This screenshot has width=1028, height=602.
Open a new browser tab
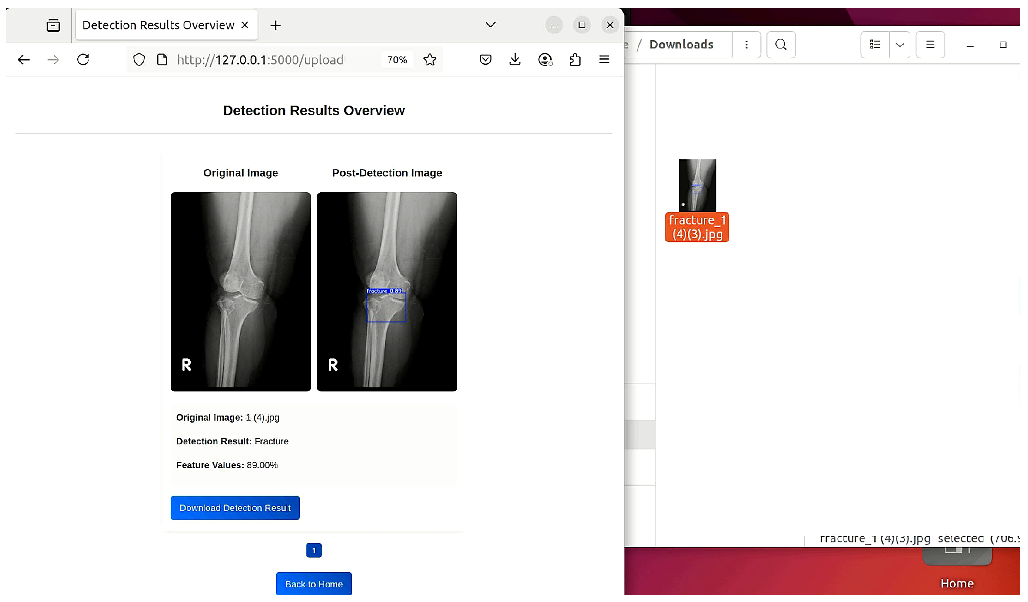click(x=276, y=25)
